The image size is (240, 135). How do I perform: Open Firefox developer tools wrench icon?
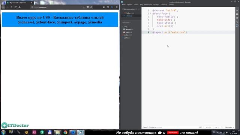[12, 7]
